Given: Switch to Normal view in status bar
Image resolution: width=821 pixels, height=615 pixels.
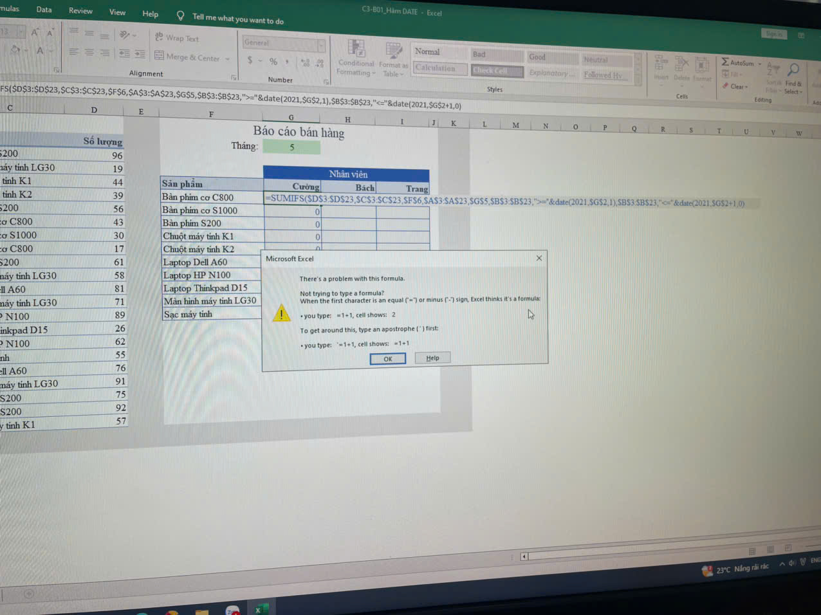Looking at the screenshot, I should [752, 551].
